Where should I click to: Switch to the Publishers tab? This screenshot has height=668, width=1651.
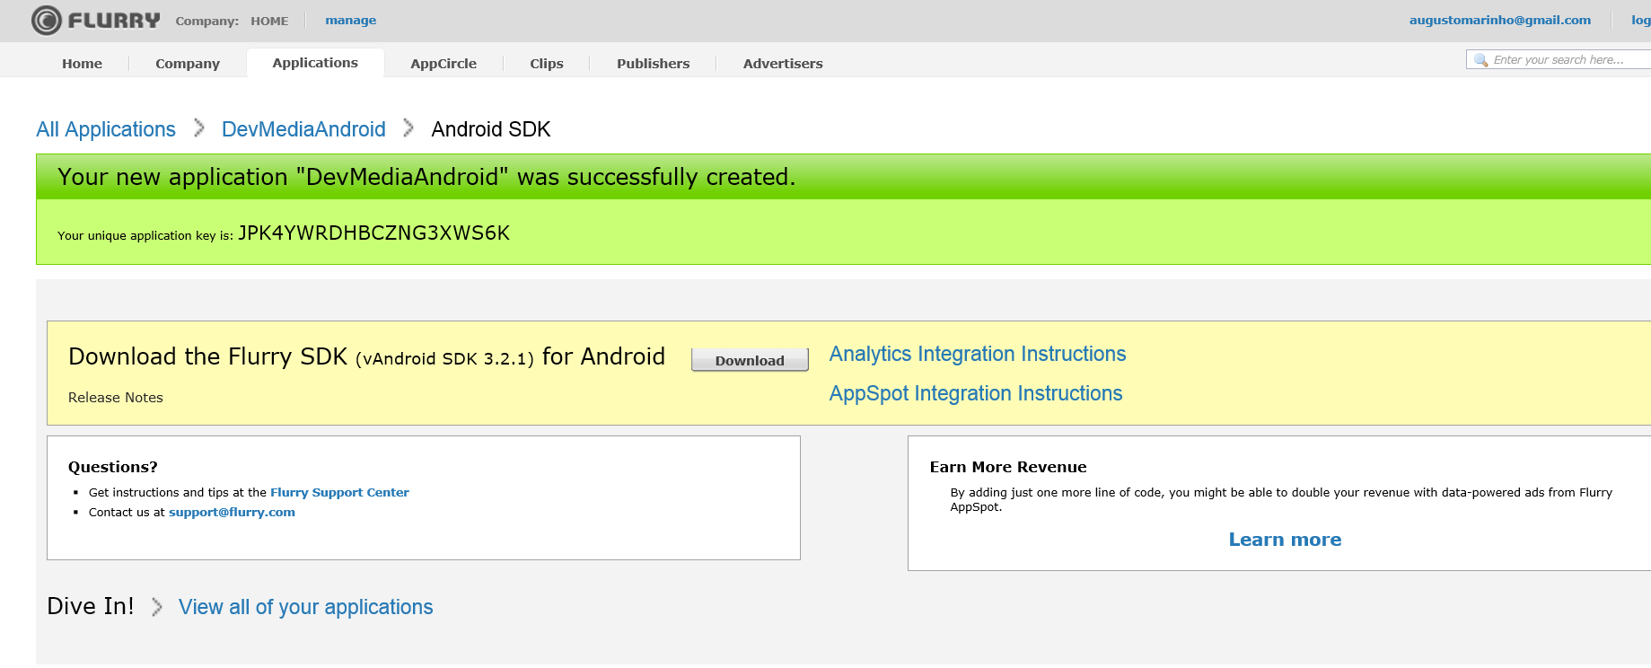[653, 64]
